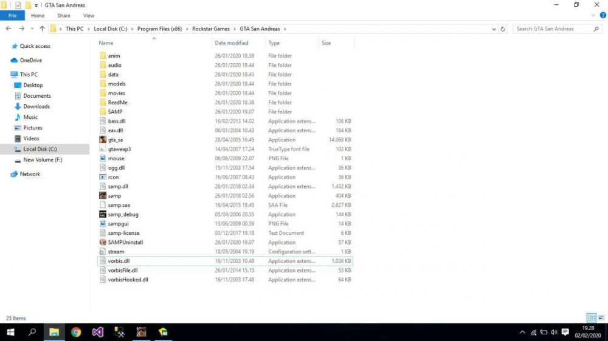
Task: Switch to large icons view button
Action: [601, 318]
